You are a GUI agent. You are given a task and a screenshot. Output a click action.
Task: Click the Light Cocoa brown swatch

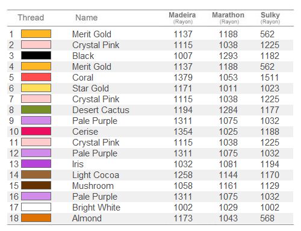coord(36,174)
